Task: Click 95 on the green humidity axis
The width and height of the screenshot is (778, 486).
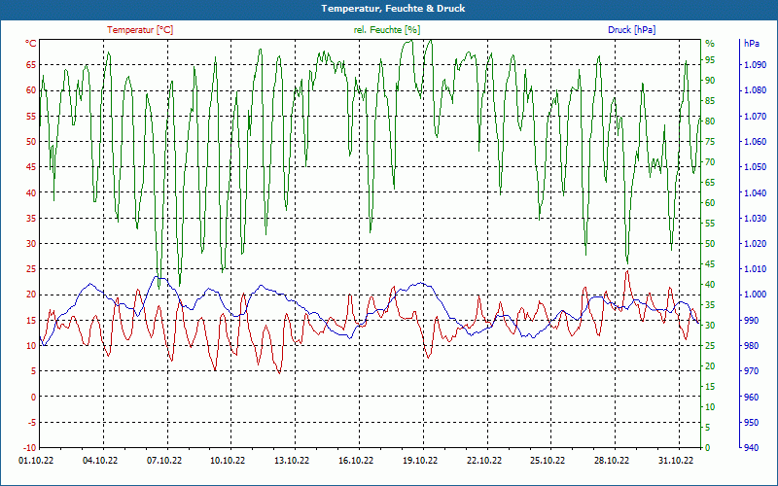Action: [710, 60]
